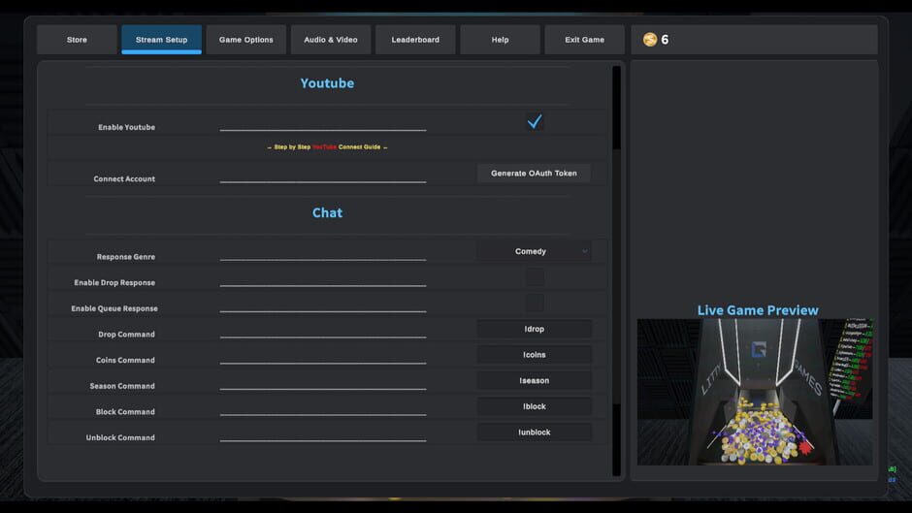Click the settings panel vertical scrollbar
Viewport: 912px width, 513px height.
[x=616, y=271]
